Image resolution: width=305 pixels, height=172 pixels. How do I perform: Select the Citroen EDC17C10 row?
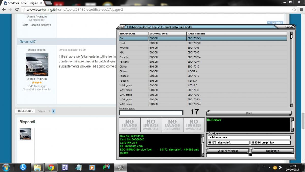click(203, 67)
